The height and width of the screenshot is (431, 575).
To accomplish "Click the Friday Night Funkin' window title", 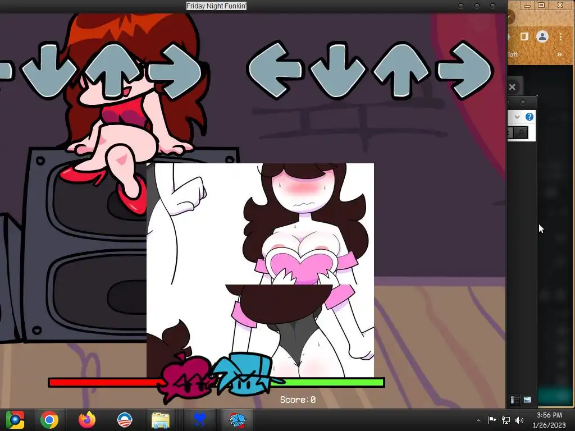I will [x=216, y=6].
